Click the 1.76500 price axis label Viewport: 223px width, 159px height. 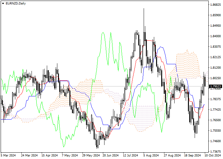[215, 120]
